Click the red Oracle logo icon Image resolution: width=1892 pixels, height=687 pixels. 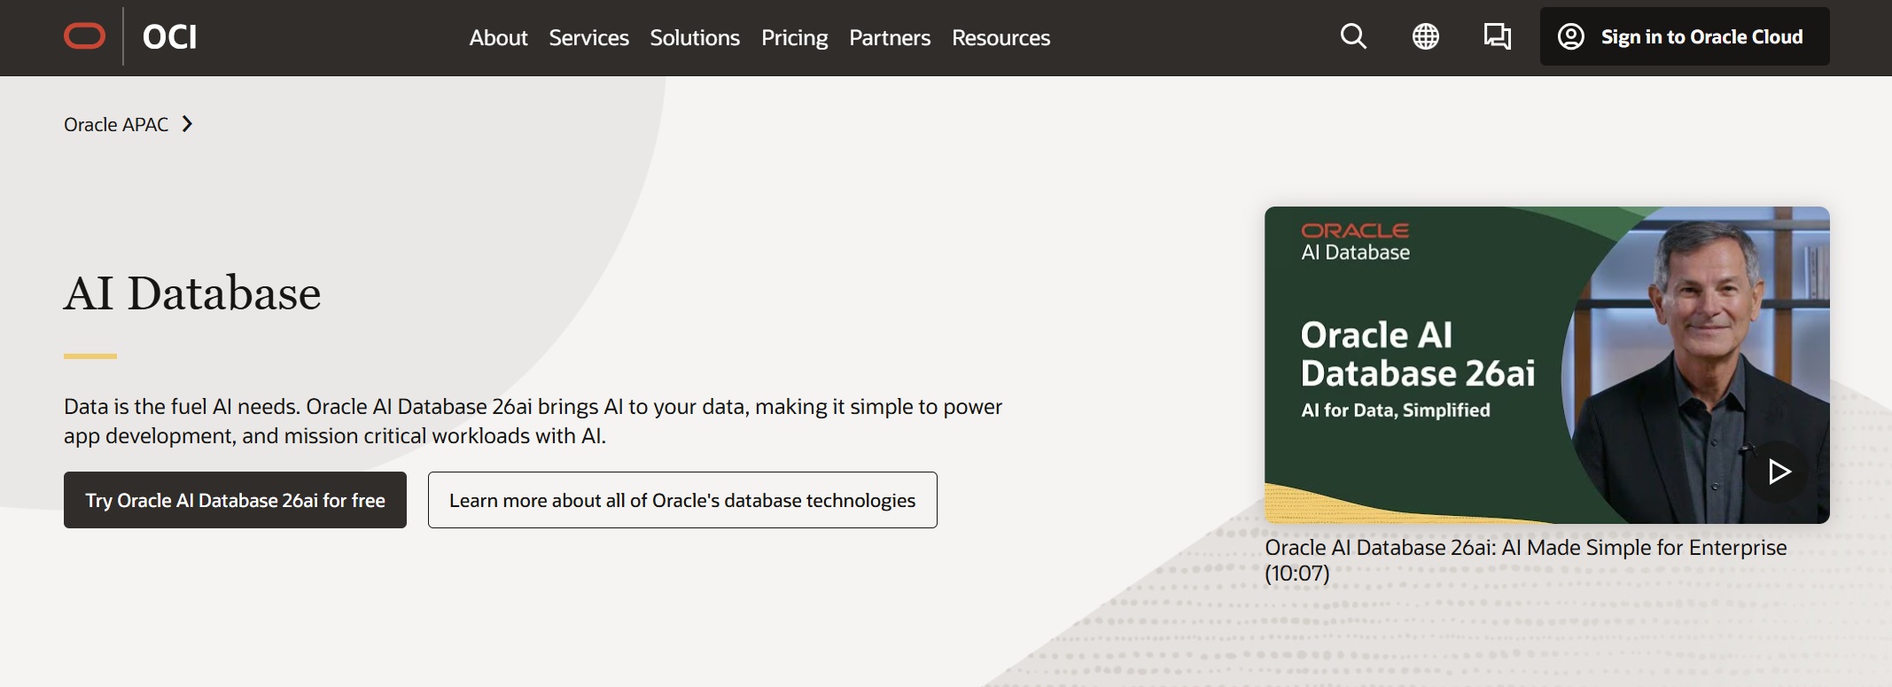click(x=85, y=36)
